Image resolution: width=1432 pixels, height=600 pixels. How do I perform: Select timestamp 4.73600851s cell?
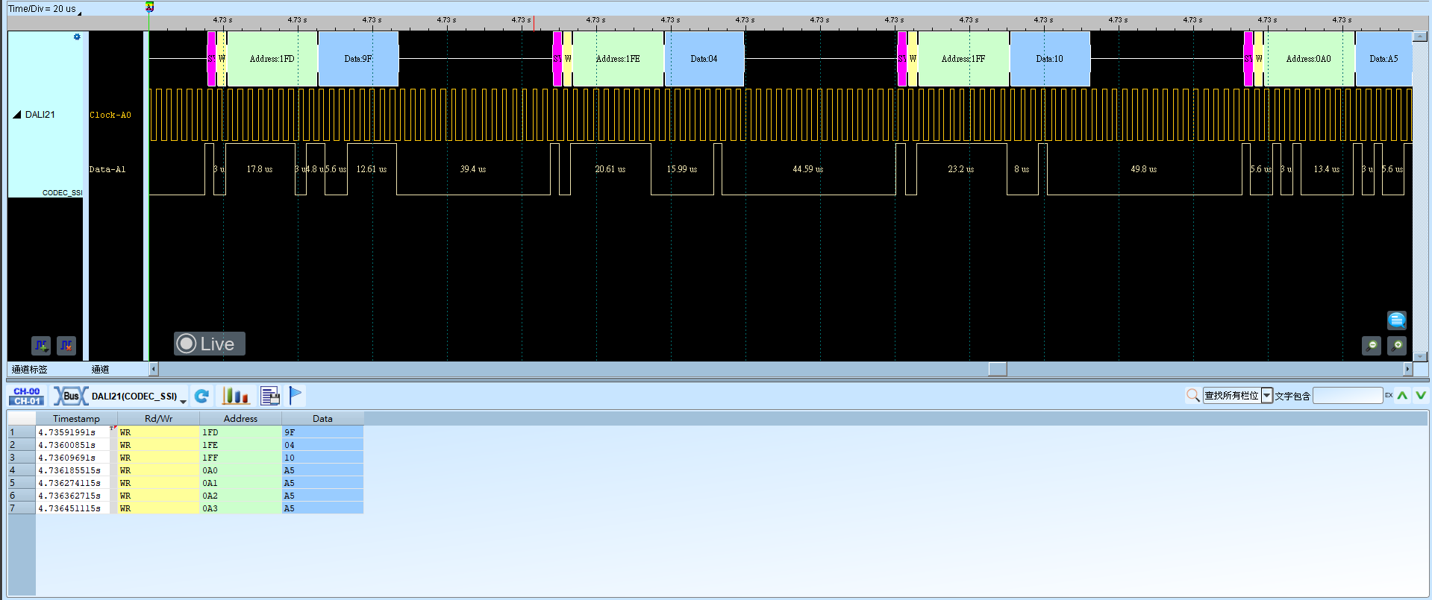coord(73,445)
